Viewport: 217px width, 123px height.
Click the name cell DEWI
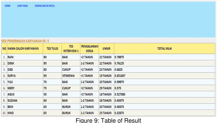click(x=25, y=63)
